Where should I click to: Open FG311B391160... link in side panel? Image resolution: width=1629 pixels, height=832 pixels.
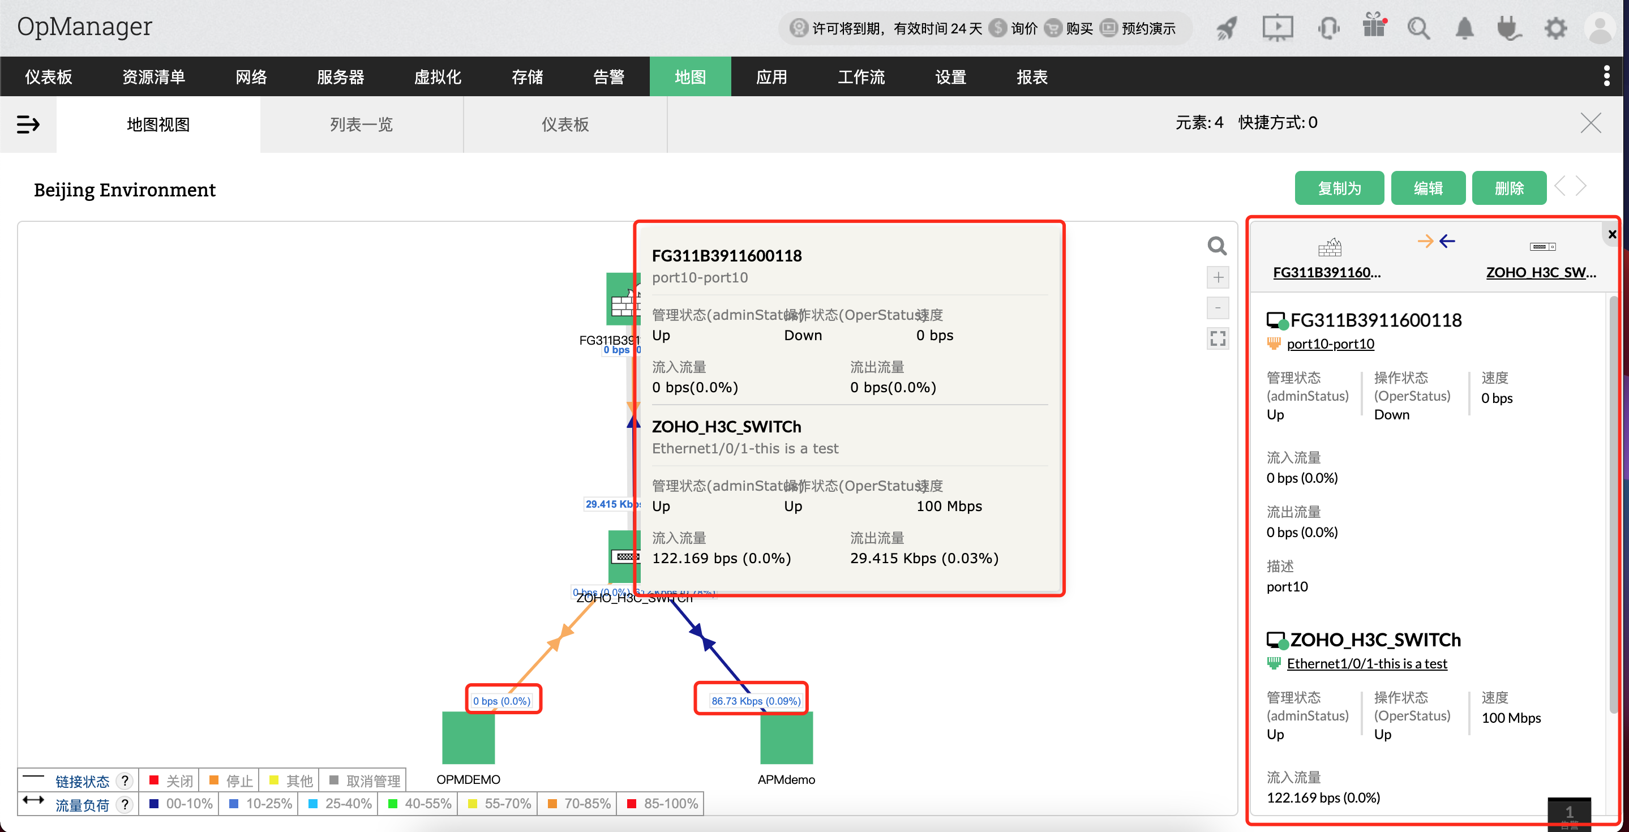tap(1327, 272)
